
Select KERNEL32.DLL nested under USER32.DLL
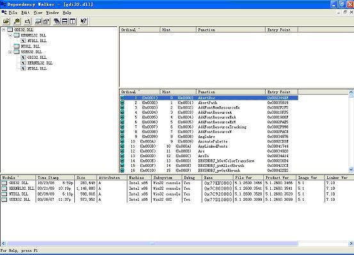coord(40,63)
